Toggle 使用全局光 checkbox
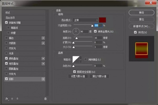Viewport: 158px width, 105px height. coord(95,31)
